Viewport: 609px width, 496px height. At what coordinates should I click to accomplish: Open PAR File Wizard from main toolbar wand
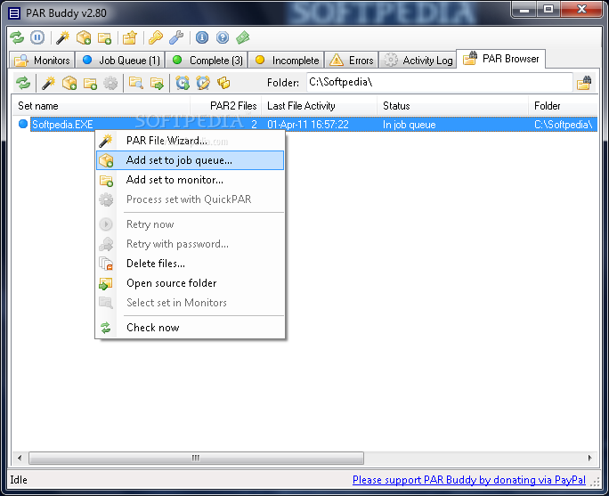pos(62,37)
